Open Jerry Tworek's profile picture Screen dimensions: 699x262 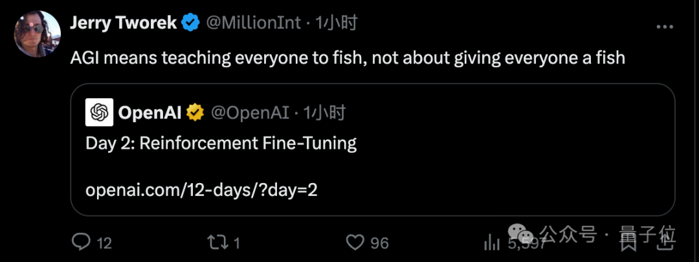pos(34,32)
